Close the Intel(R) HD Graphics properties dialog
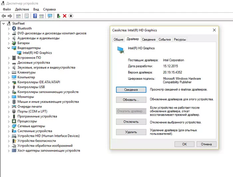 (214, 30)
